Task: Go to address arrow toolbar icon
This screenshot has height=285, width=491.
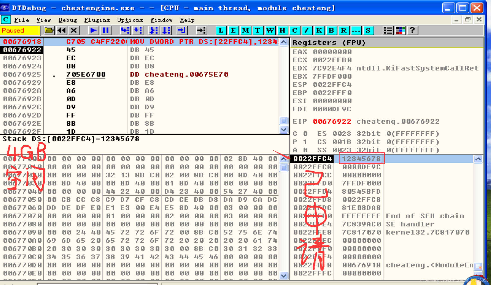Action: [201, 31]
